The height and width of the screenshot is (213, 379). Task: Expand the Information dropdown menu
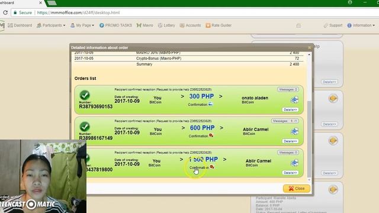pyautogui.click(x=361, y=25)
